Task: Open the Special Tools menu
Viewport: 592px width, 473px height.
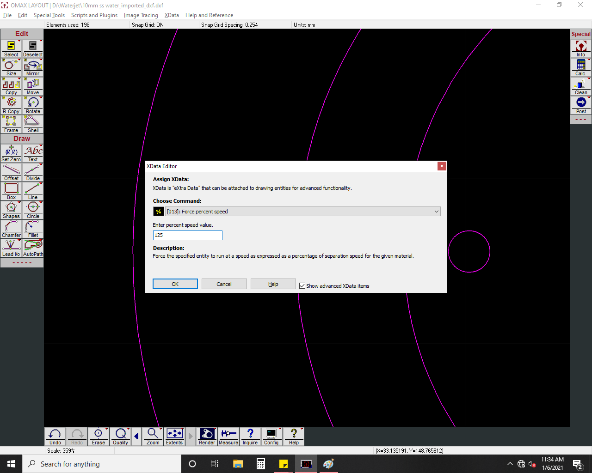Action: [49, 15]
